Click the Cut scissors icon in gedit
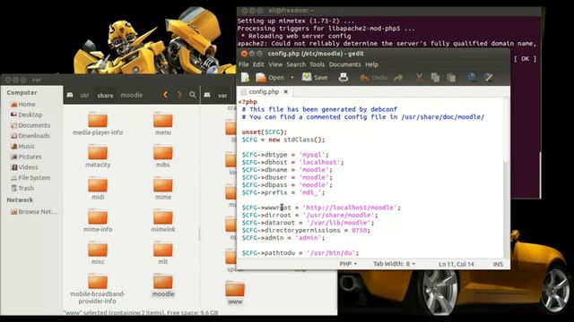 tap(419, 78)
